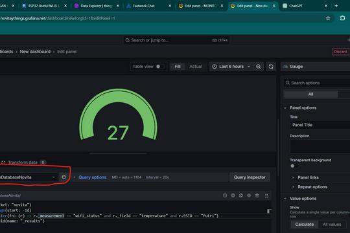This screenshot has width=350, height=233.
Task: Click the Search options field
Action: (x=317, y=83)
